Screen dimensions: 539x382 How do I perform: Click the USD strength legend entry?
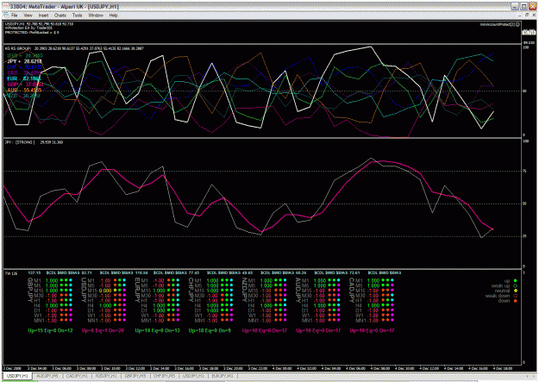click(x=25, y=55)
